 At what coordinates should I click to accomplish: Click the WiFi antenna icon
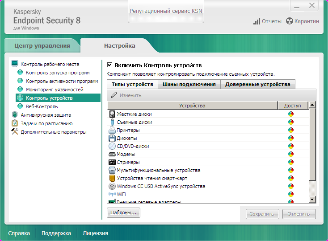(112, 194)
